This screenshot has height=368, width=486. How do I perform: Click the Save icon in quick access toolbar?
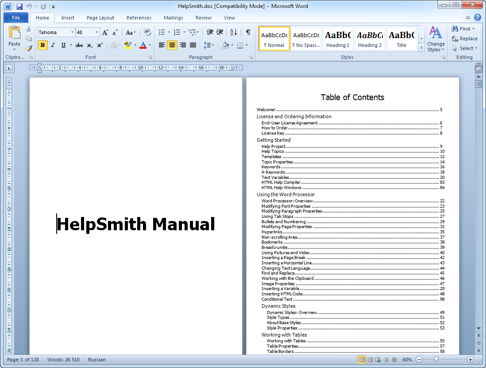tap(19, 7)
